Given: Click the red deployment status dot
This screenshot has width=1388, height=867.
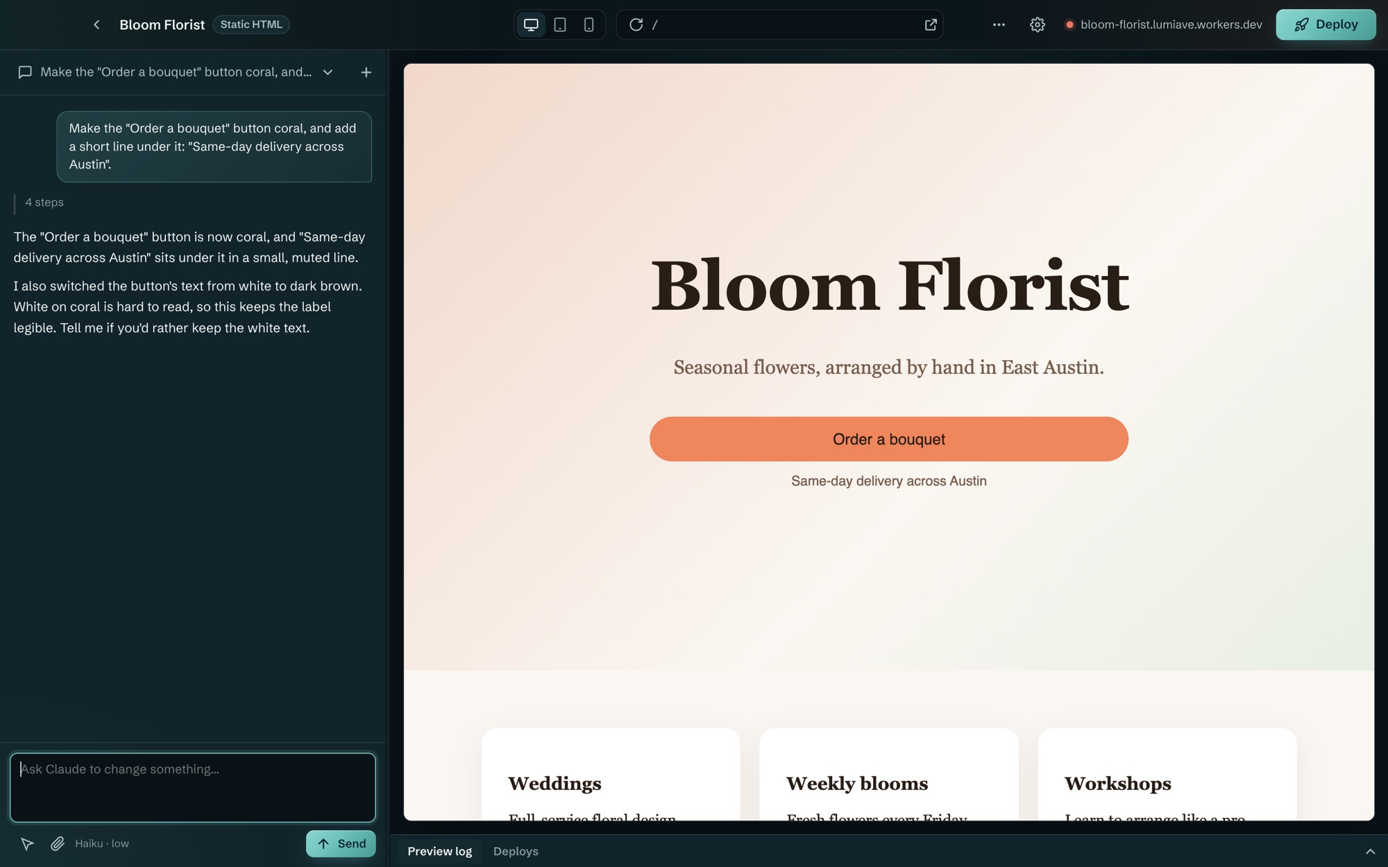Looking at the screenshot, I should pos(1069,25).
